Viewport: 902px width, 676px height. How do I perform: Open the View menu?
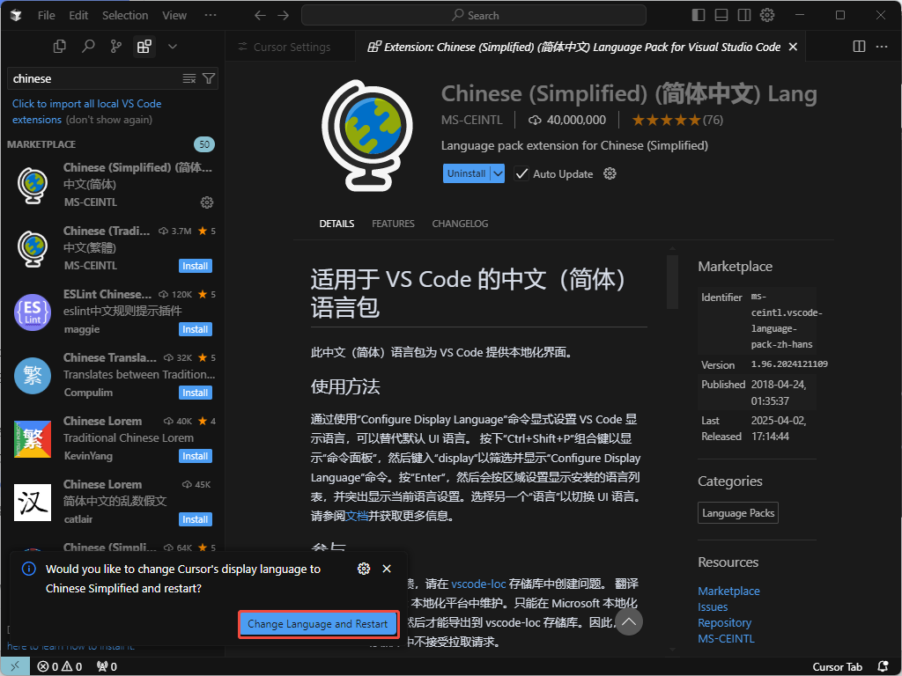pos(174,16)
